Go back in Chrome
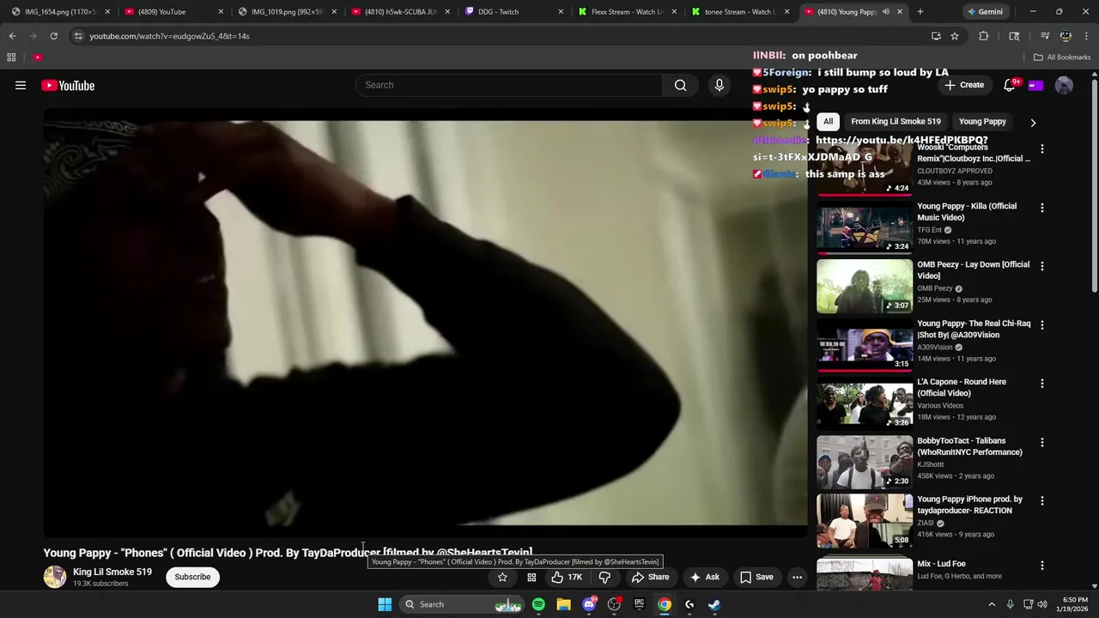The image size is (1099, 618). coord(12,36)
